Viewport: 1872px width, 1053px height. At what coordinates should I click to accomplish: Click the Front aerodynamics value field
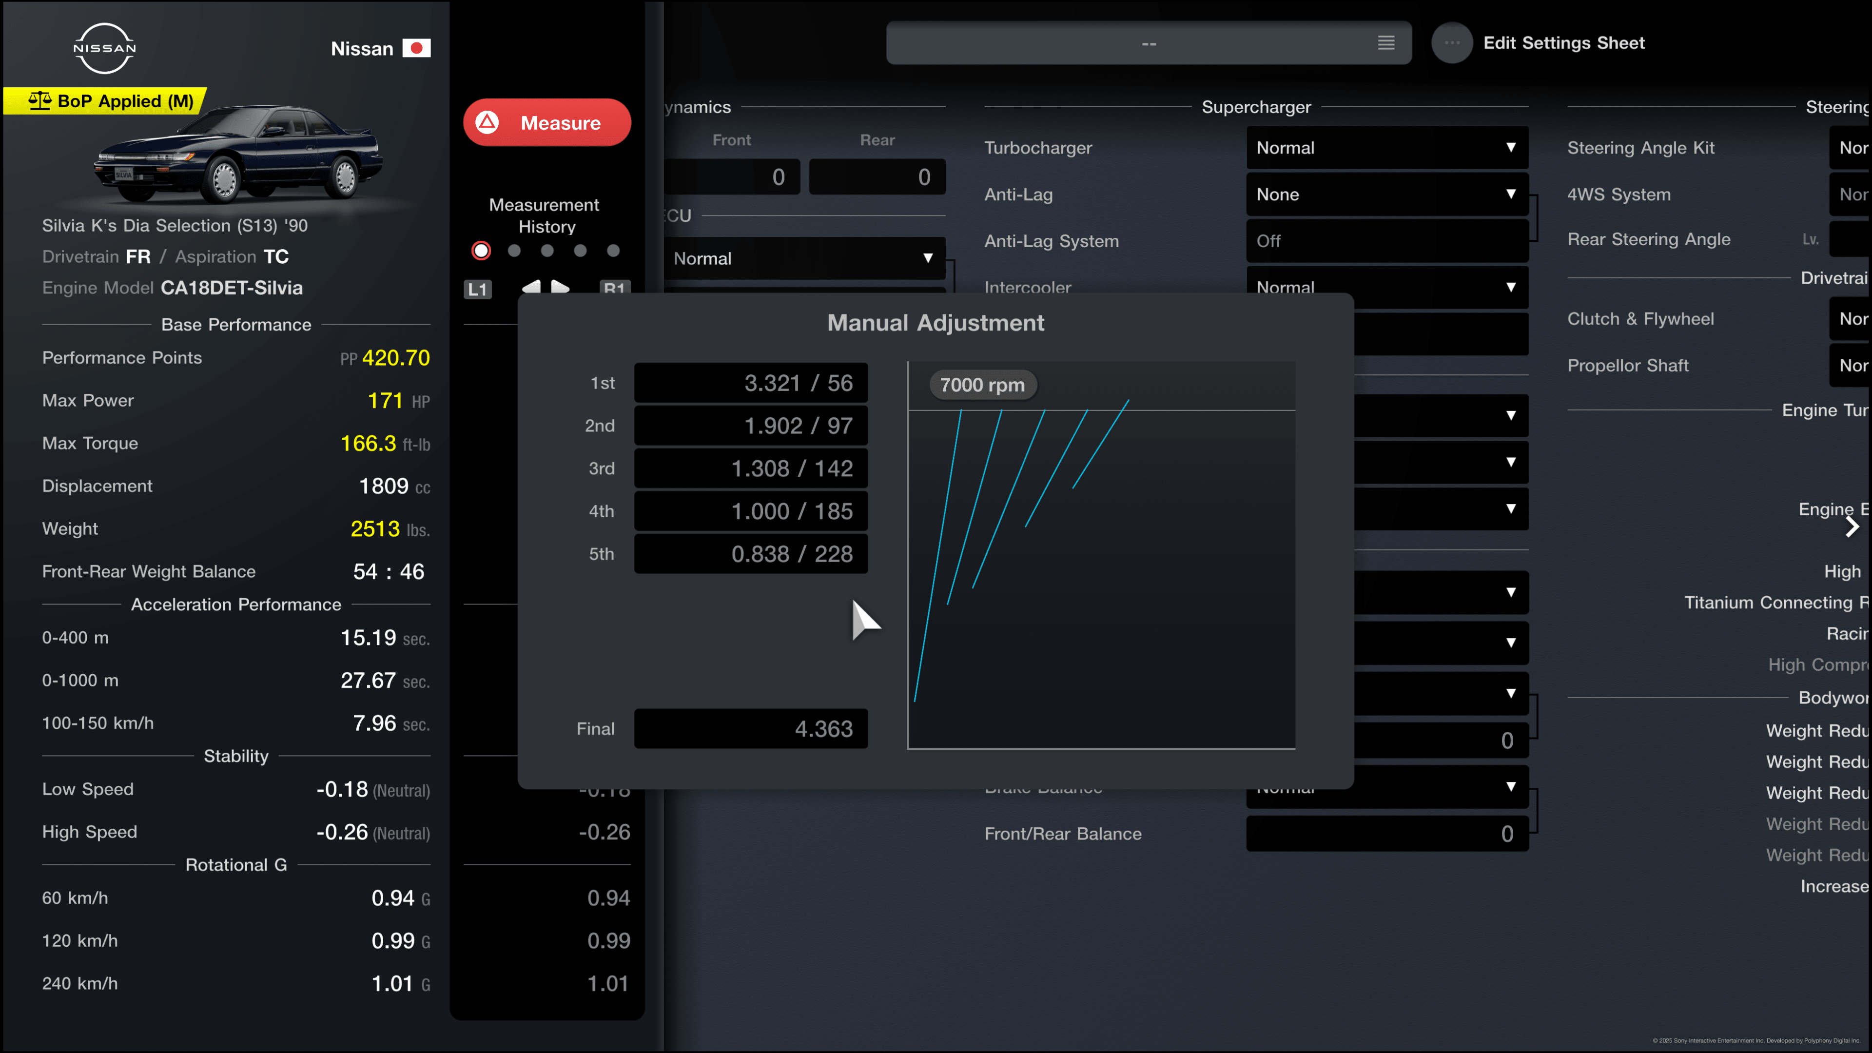(732, 176)
